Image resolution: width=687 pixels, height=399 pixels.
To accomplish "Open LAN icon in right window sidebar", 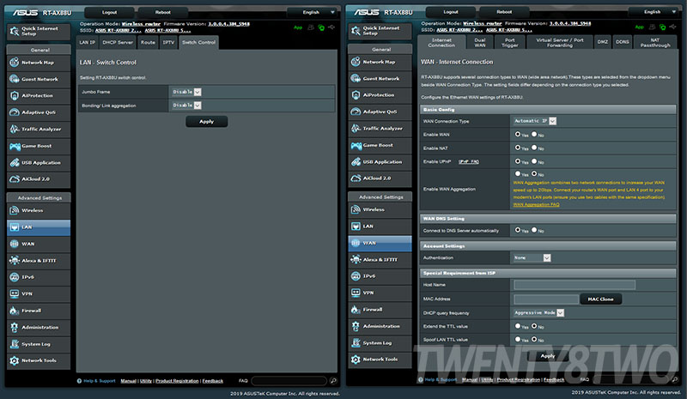I will click(356, 226).
